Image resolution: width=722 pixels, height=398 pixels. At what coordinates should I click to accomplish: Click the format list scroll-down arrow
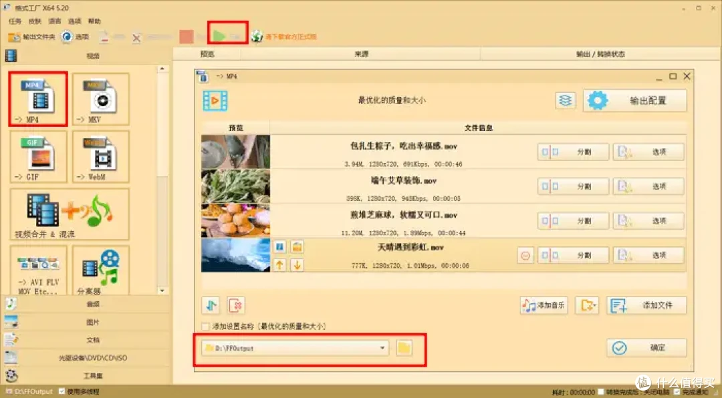pyautogui.click(x=162, y=290)
